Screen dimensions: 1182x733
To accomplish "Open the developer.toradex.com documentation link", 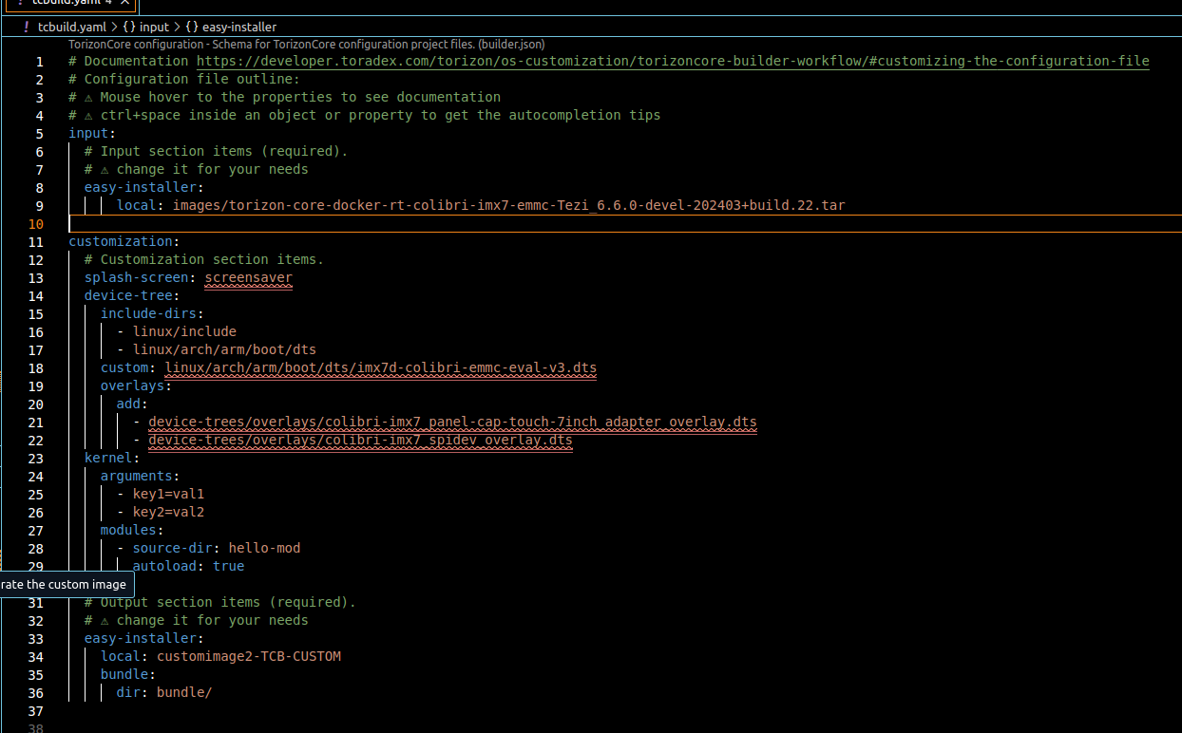I will coord(673,61).
